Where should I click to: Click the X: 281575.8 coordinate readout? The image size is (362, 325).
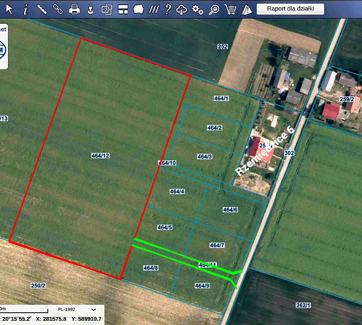[51, 319]
